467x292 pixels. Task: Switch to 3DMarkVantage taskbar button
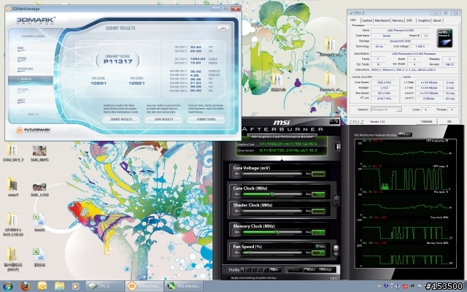(x=144, y=286)
